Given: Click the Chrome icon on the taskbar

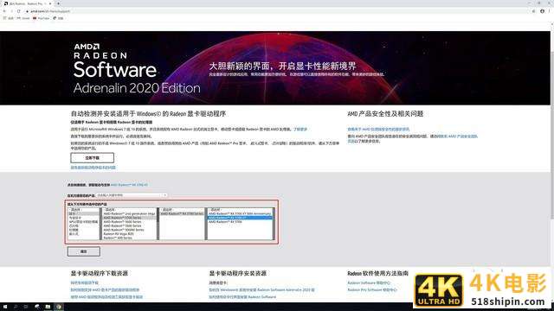Looking at the screenshot, I should tap(59, 308).
